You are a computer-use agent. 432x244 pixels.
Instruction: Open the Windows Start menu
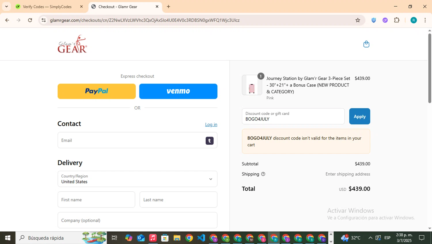coord(8,238)
